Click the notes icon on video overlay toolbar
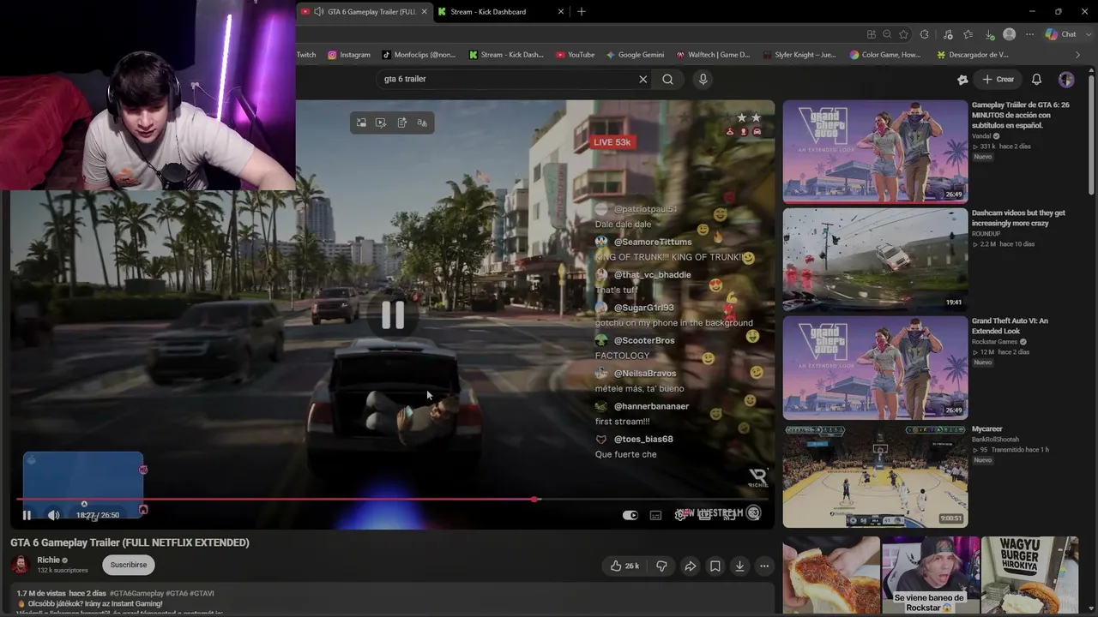Image resolution: width=1098 pixels, height=617 pixels. click(401, 123)
